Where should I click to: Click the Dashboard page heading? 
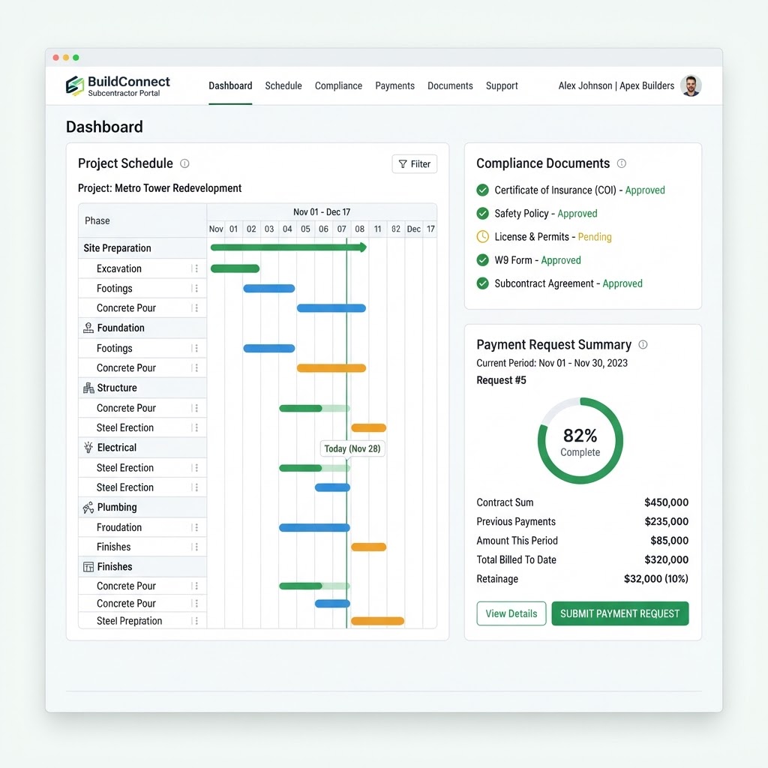coord(104,127)
